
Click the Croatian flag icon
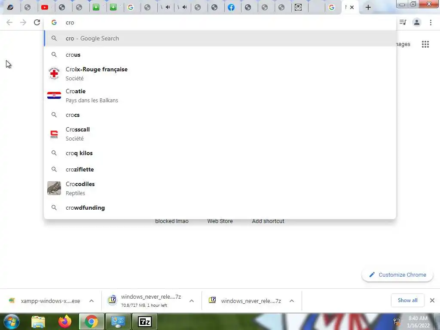(x=54, y=95)
